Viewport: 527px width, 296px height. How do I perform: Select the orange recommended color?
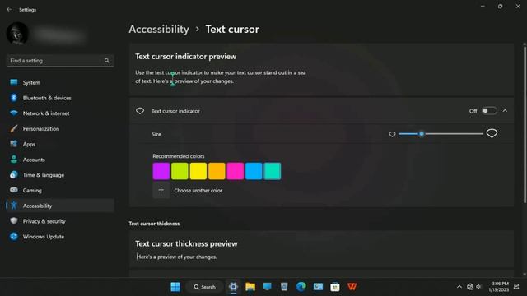tap(217, 171)
